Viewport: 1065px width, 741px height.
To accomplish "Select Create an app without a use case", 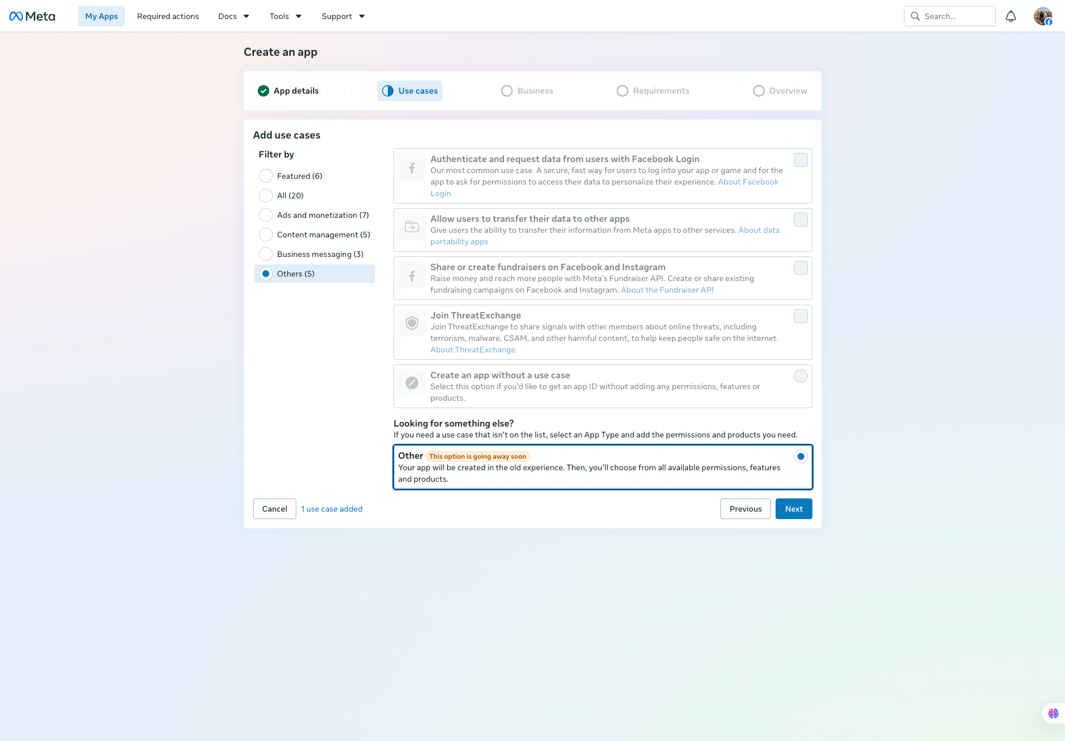I will 801,376.
